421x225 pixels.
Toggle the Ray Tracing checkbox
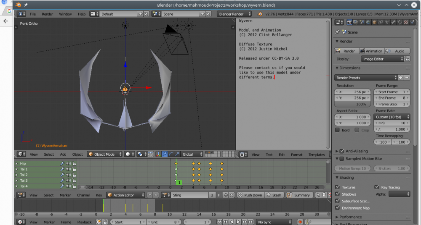(377, 187)
